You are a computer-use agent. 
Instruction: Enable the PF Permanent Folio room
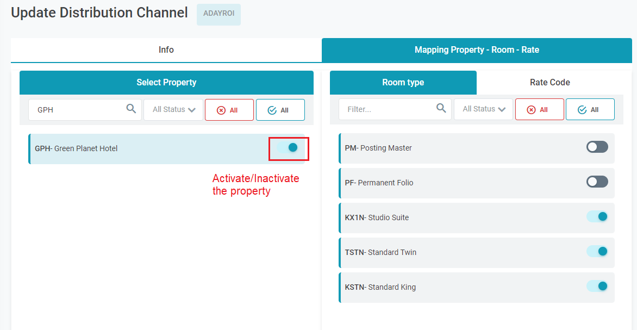tap(597, 182)
